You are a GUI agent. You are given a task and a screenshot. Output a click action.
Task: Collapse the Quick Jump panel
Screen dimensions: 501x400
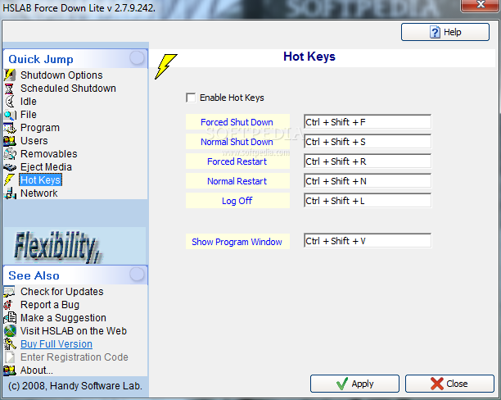tap(137, 58)
